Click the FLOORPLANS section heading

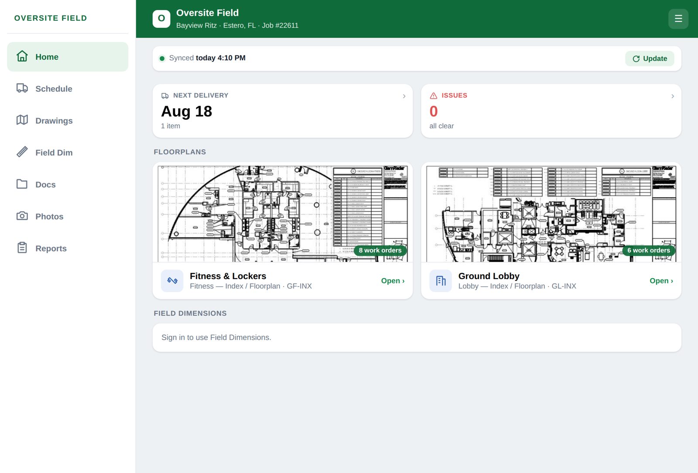click(180, 152)
